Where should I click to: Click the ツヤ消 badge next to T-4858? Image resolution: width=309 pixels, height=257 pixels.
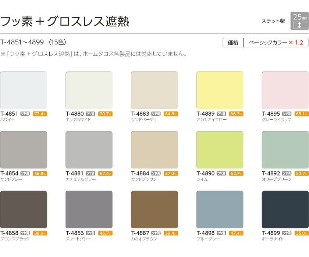tap(25, 233)
